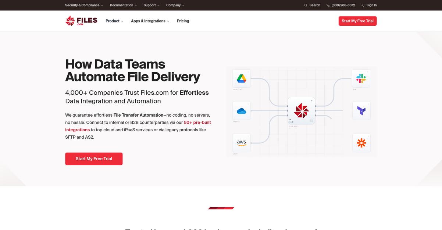The width and height of the screenshot is (442, 230).
Task: Click the red striped divider graphic
Action: [221, 208]
